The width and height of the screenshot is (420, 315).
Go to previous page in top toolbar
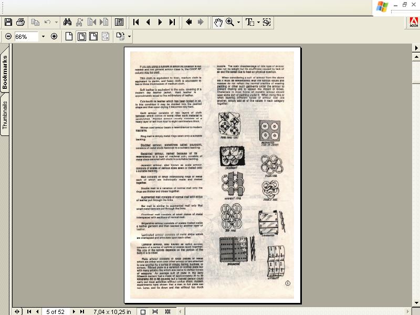pos(148,22)
